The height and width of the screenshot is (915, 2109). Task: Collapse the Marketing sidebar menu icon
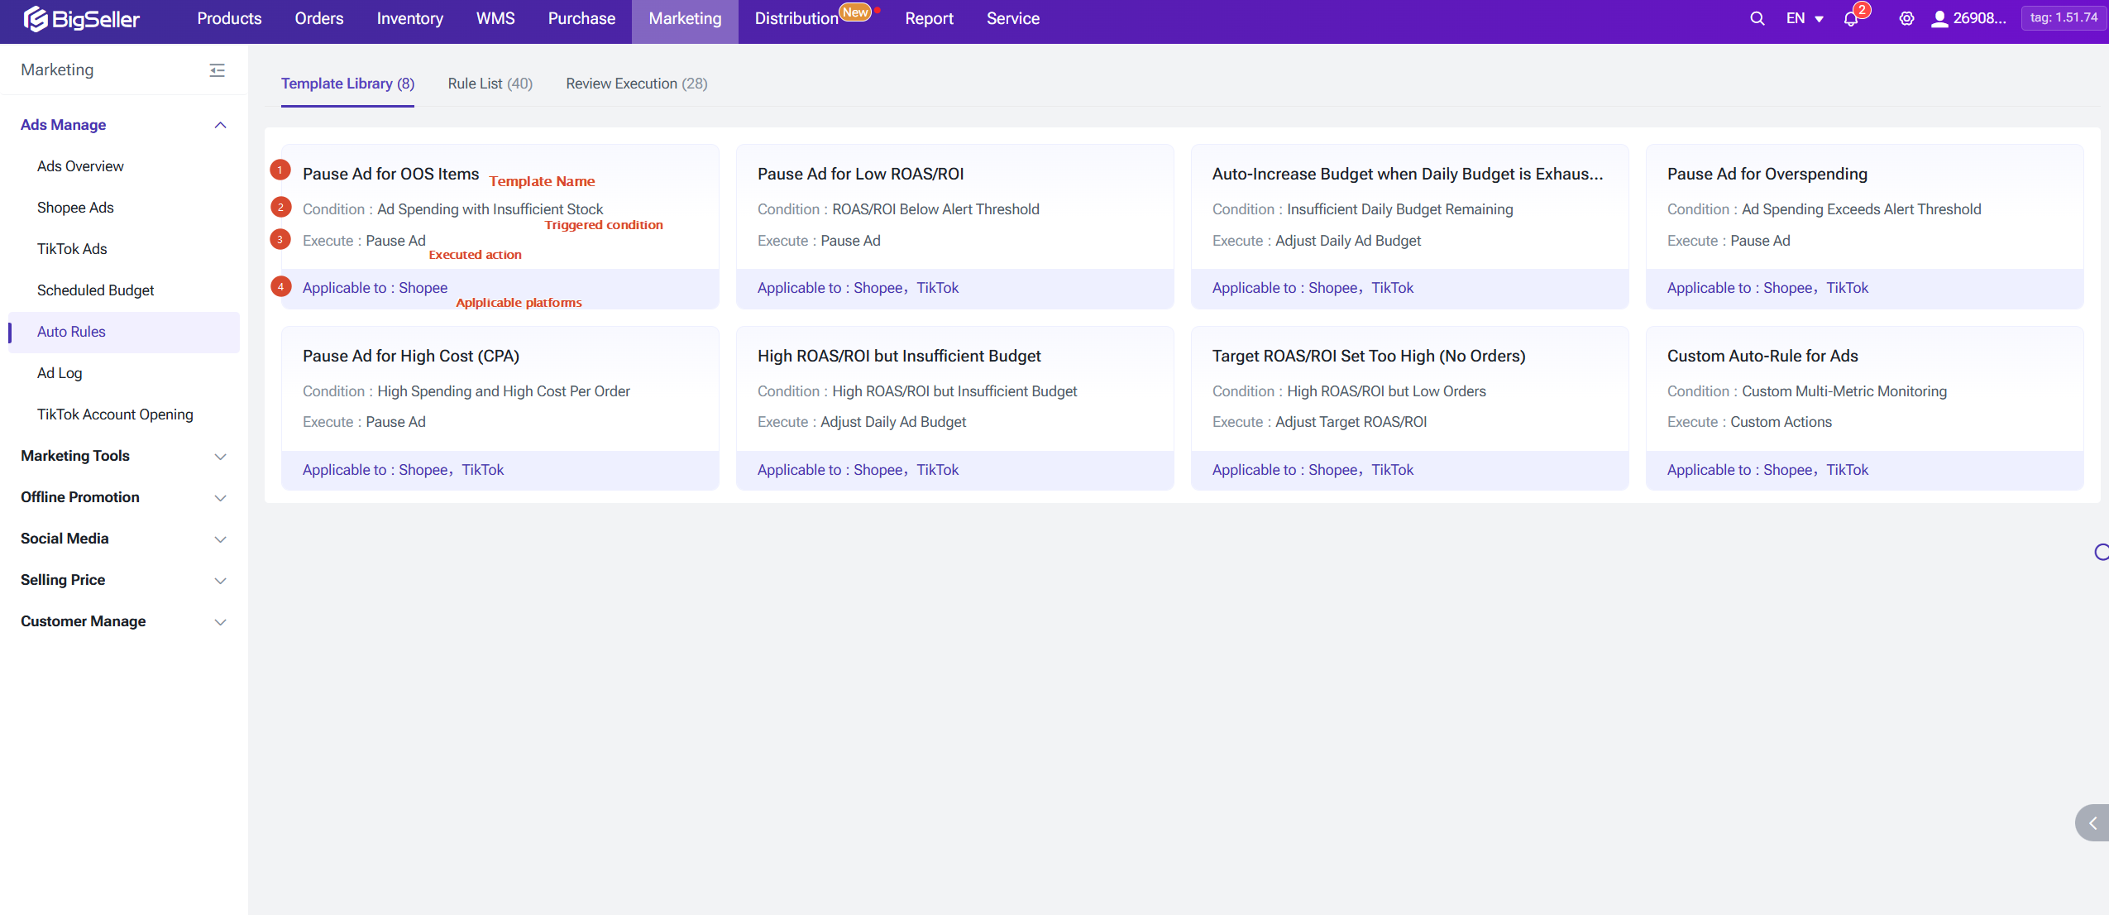pyautogui.click(x=217, y=70)
